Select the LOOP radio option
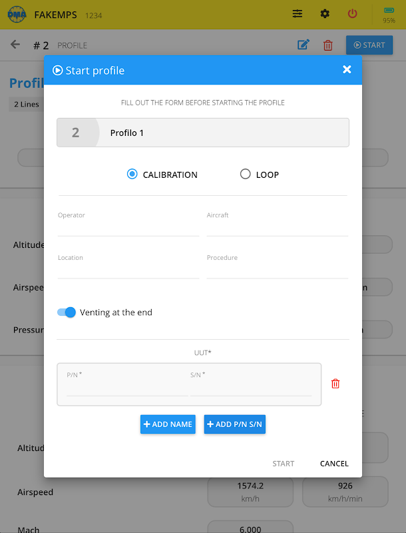Screen dimensions: 406x533 point(246,174)
